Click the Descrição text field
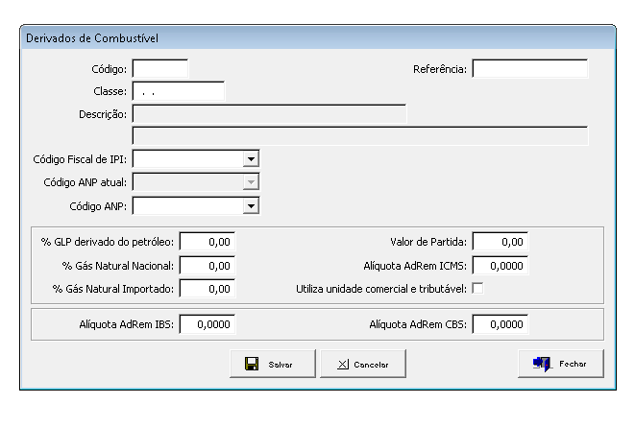The image size is (635, 427). point(269,114)
